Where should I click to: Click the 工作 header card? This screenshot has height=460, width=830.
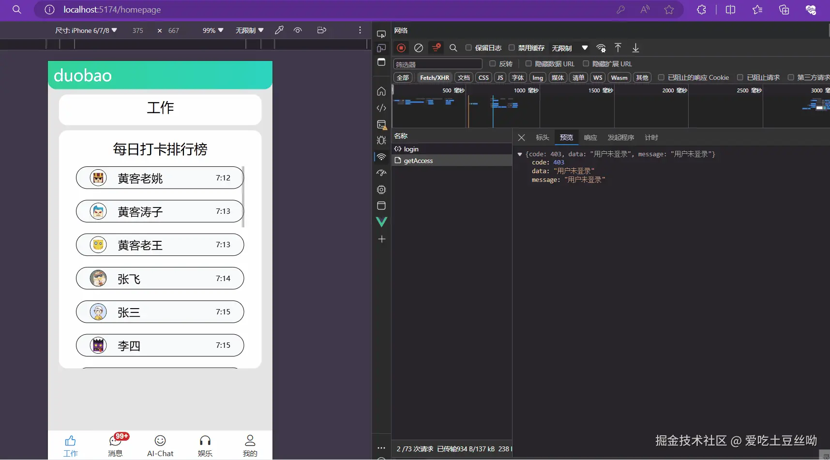pyautogui.click(x=160, y=109)
